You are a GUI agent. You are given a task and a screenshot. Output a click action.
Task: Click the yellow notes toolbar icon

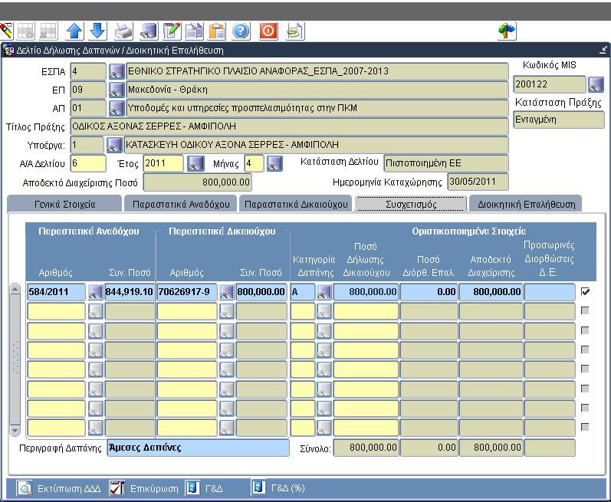click(x=295, y=31)
